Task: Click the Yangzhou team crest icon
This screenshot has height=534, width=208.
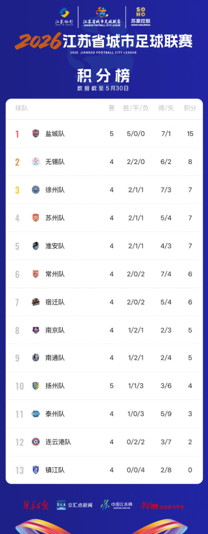Action: click(x=36, y=386)
